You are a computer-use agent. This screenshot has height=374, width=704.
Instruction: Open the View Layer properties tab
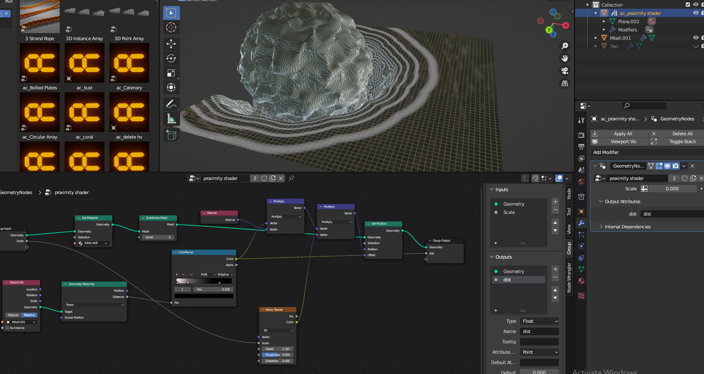point(581,158)
